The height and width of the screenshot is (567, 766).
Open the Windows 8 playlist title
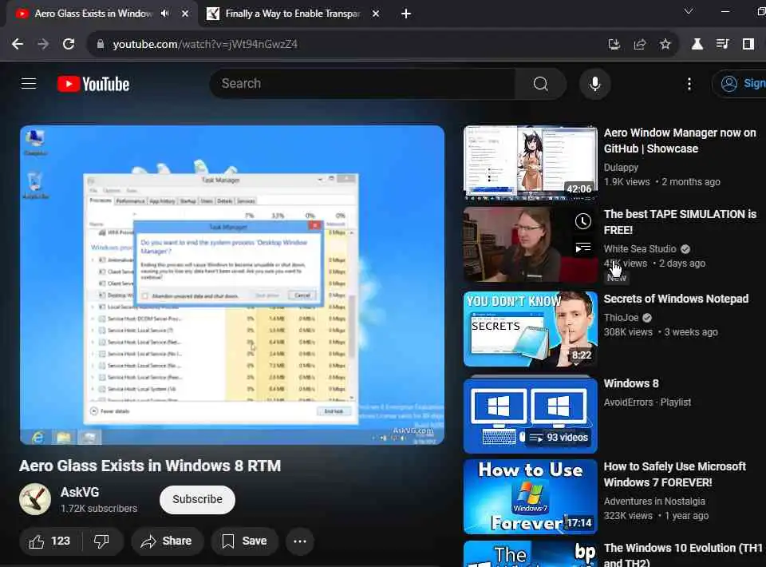click(x=631, y=383)
